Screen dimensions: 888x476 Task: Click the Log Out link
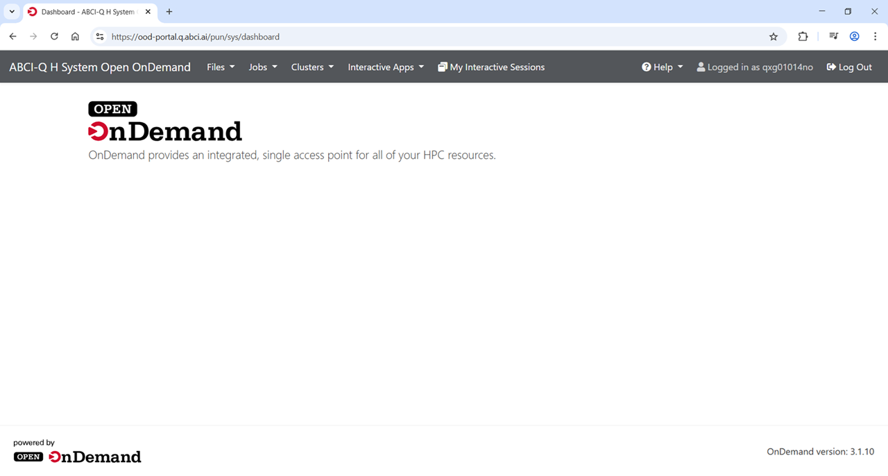click(x=849, y=67)
